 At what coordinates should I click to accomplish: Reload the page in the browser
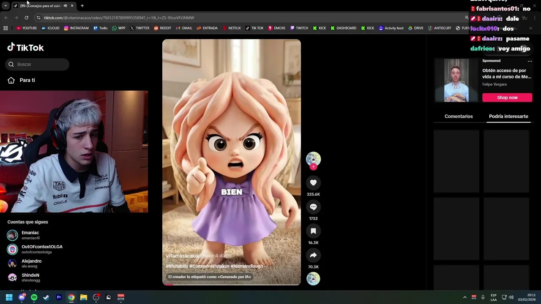(26, 18)
